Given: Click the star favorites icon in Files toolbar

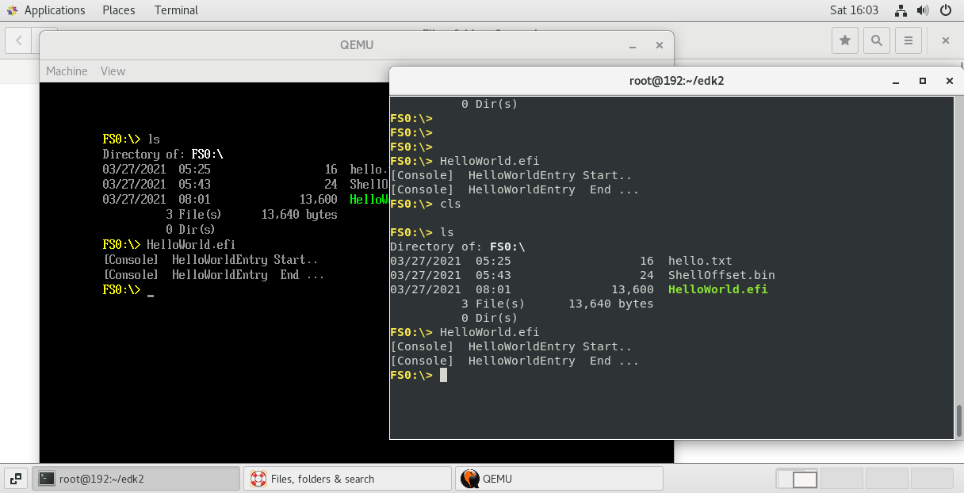Looking at the screenshot, I should pos(844,40).
